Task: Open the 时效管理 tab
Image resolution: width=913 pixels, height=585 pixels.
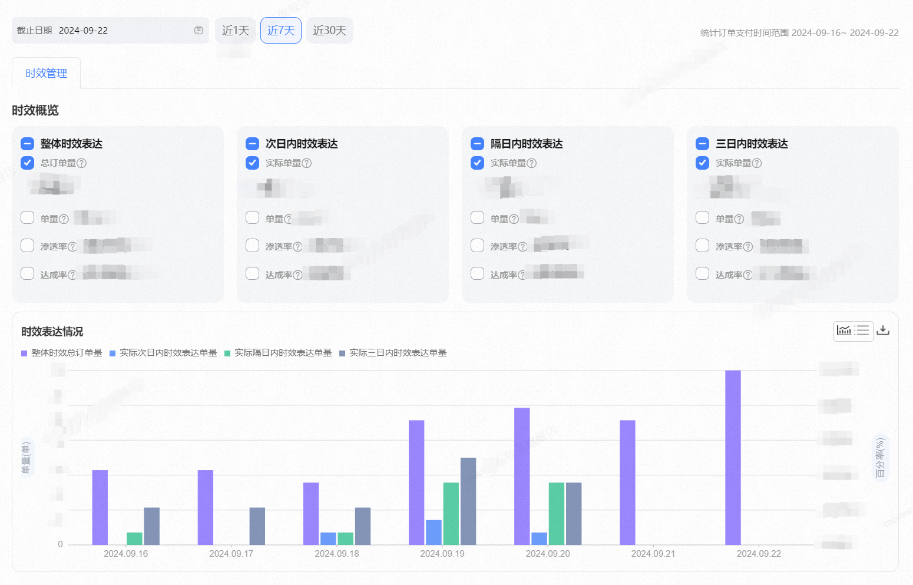Action: (46, 73)
